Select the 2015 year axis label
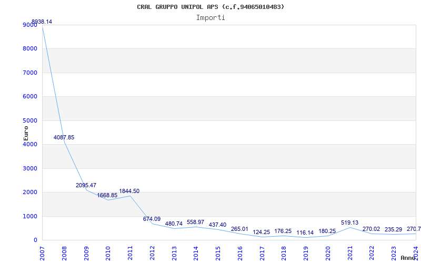This screenshot has width=421, height=263. 218,254
